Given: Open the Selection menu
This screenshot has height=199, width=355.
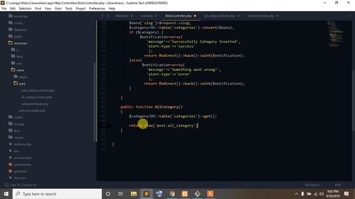Looking at the screenshot, I should click(x=25, y=9).
